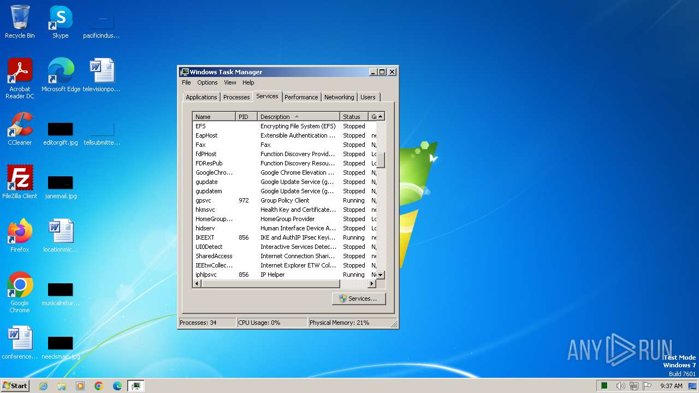Select the pacificindus desktop file
The width and height of the screenshot is (699, 393).
coord(102,27)
